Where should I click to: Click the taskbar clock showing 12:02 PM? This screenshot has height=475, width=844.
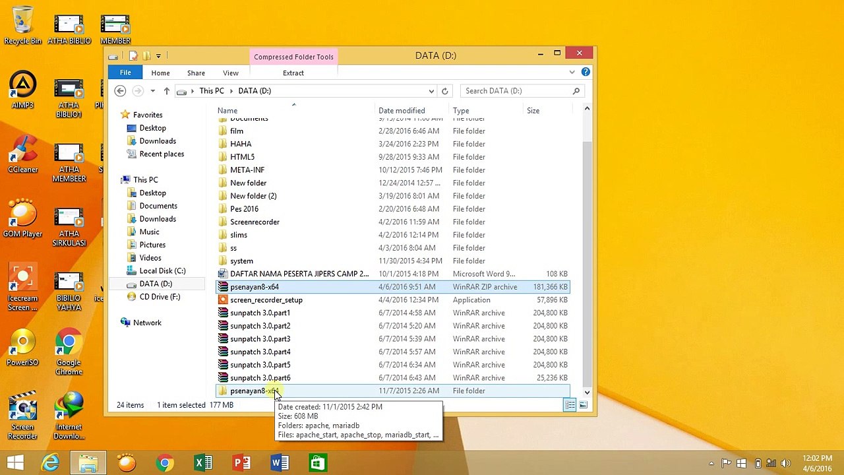[x=817, y=463]
